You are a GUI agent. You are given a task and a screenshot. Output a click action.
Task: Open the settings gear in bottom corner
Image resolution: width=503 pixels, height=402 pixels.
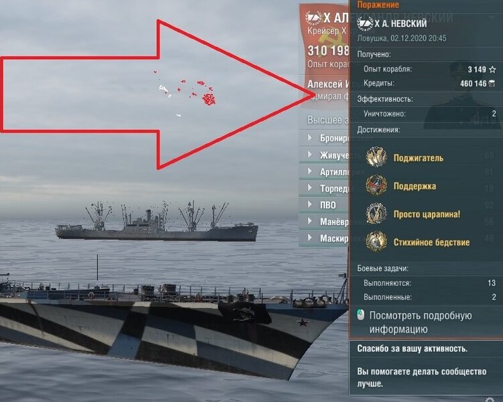pyautogui.click(x=490, y=399)
